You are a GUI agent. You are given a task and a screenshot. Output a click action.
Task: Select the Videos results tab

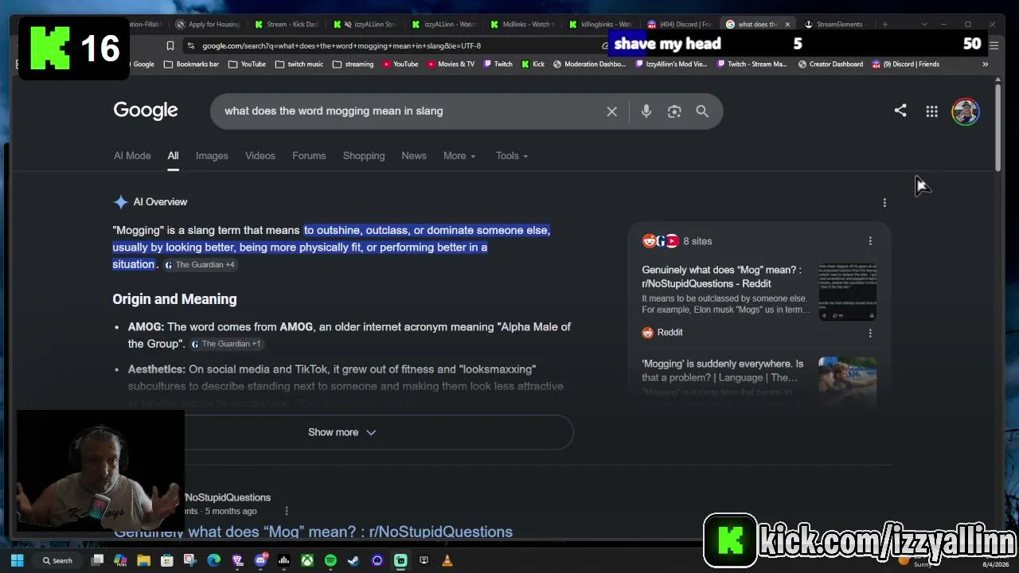[x=260, y=156]
